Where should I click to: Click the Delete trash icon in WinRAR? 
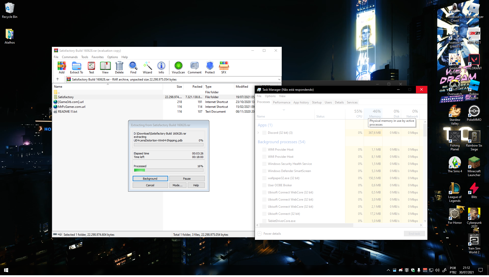(119, 68)
